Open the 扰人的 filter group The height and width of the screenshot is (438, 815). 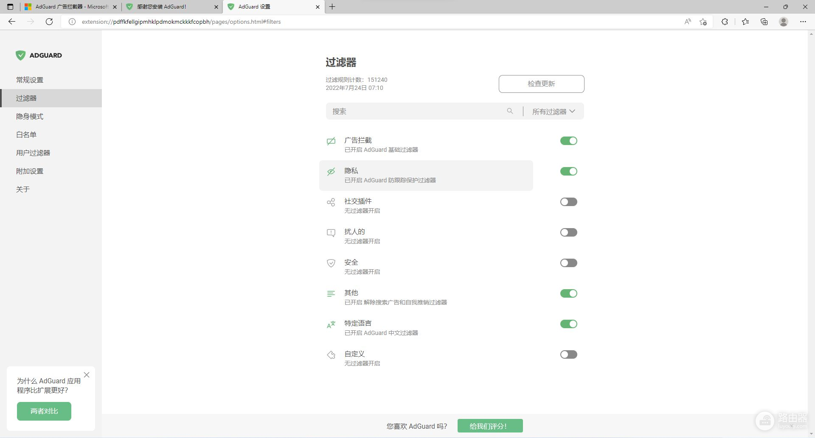tap(426, 236)
